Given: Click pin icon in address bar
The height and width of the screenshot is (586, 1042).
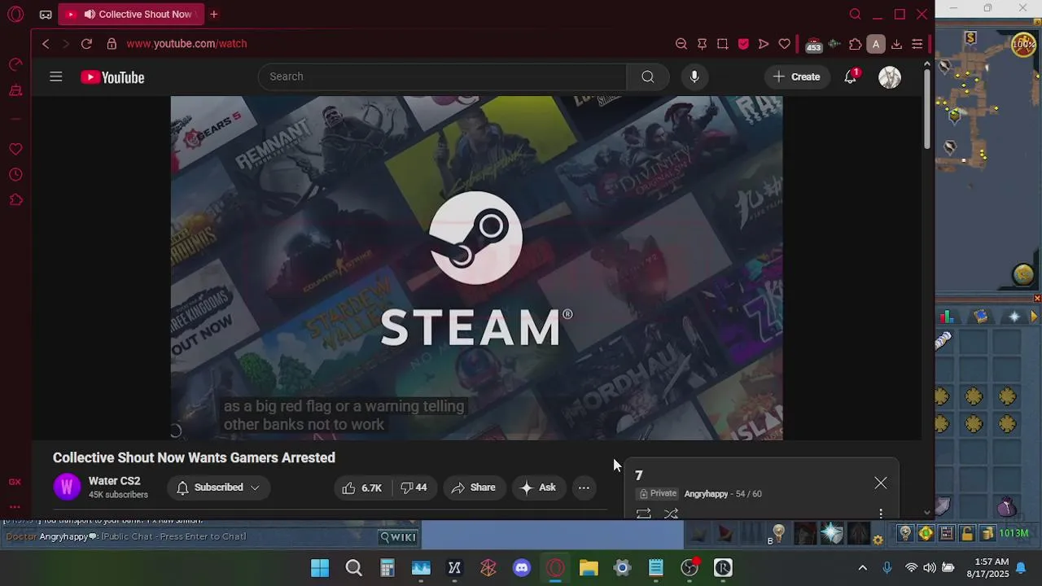Looking at the screenshot, I should point(702,44).
